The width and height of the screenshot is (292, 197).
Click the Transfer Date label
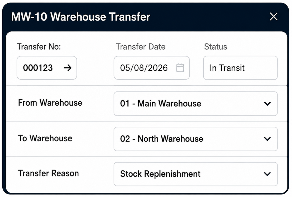click(141, 47)
